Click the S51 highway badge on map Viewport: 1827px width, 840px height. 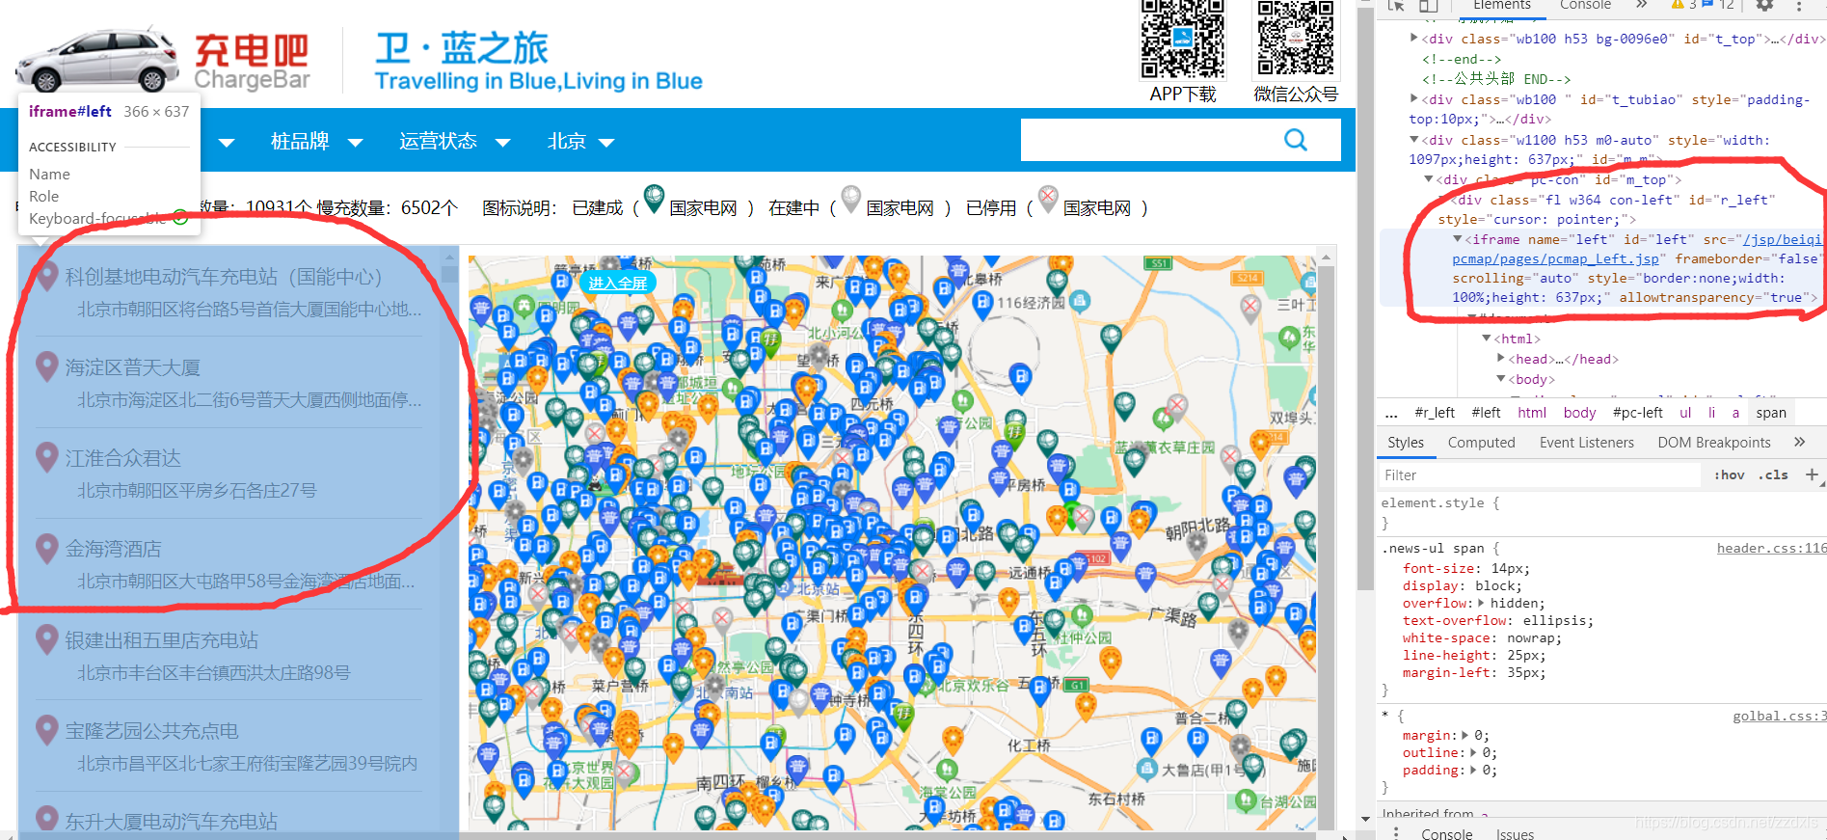1157,263
